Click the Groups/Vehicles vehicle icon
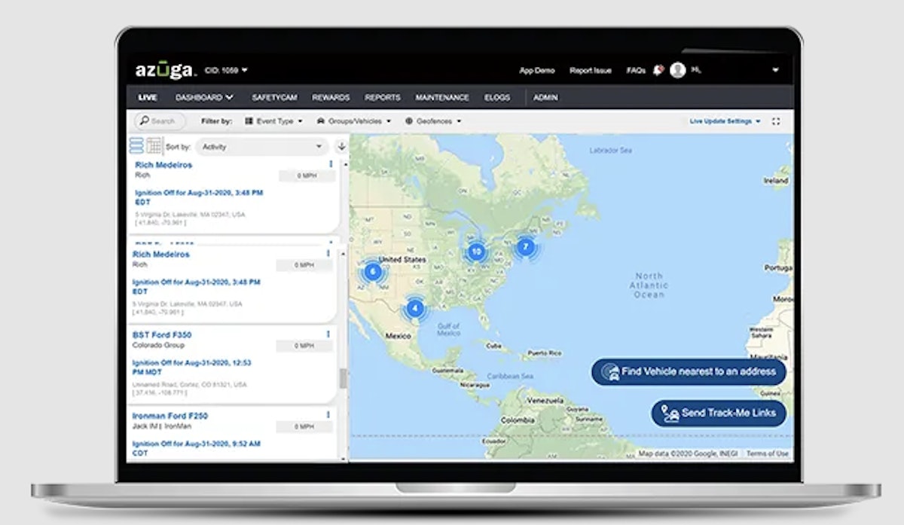Viewport: 904px width, 525px height. 321,121
